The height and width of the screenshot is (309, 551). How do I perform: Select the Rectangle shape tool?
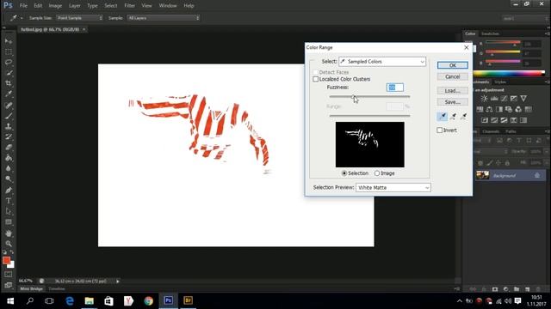[9, 221]
